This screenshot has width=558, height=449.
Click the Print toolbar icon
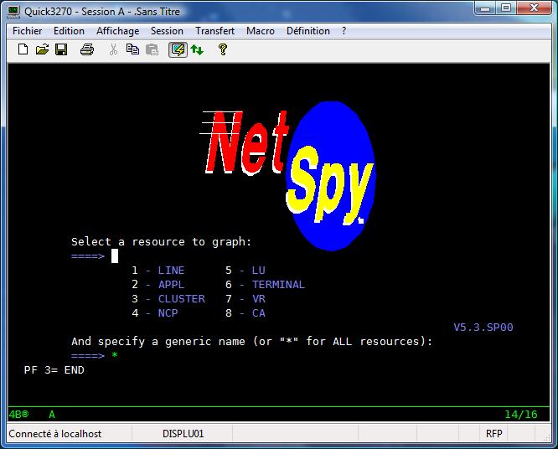coord(87,49)
